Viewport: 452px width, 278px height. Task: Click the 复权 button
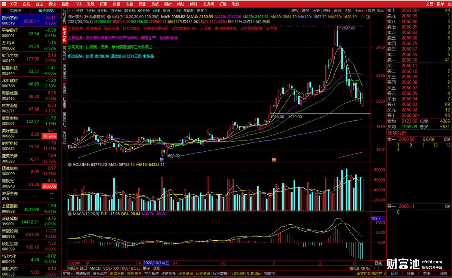point(295,11)
